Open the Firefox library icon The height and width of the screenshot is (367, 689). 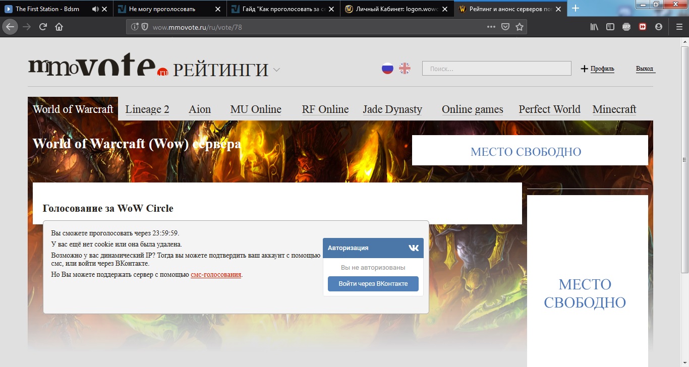coord(594,27)
